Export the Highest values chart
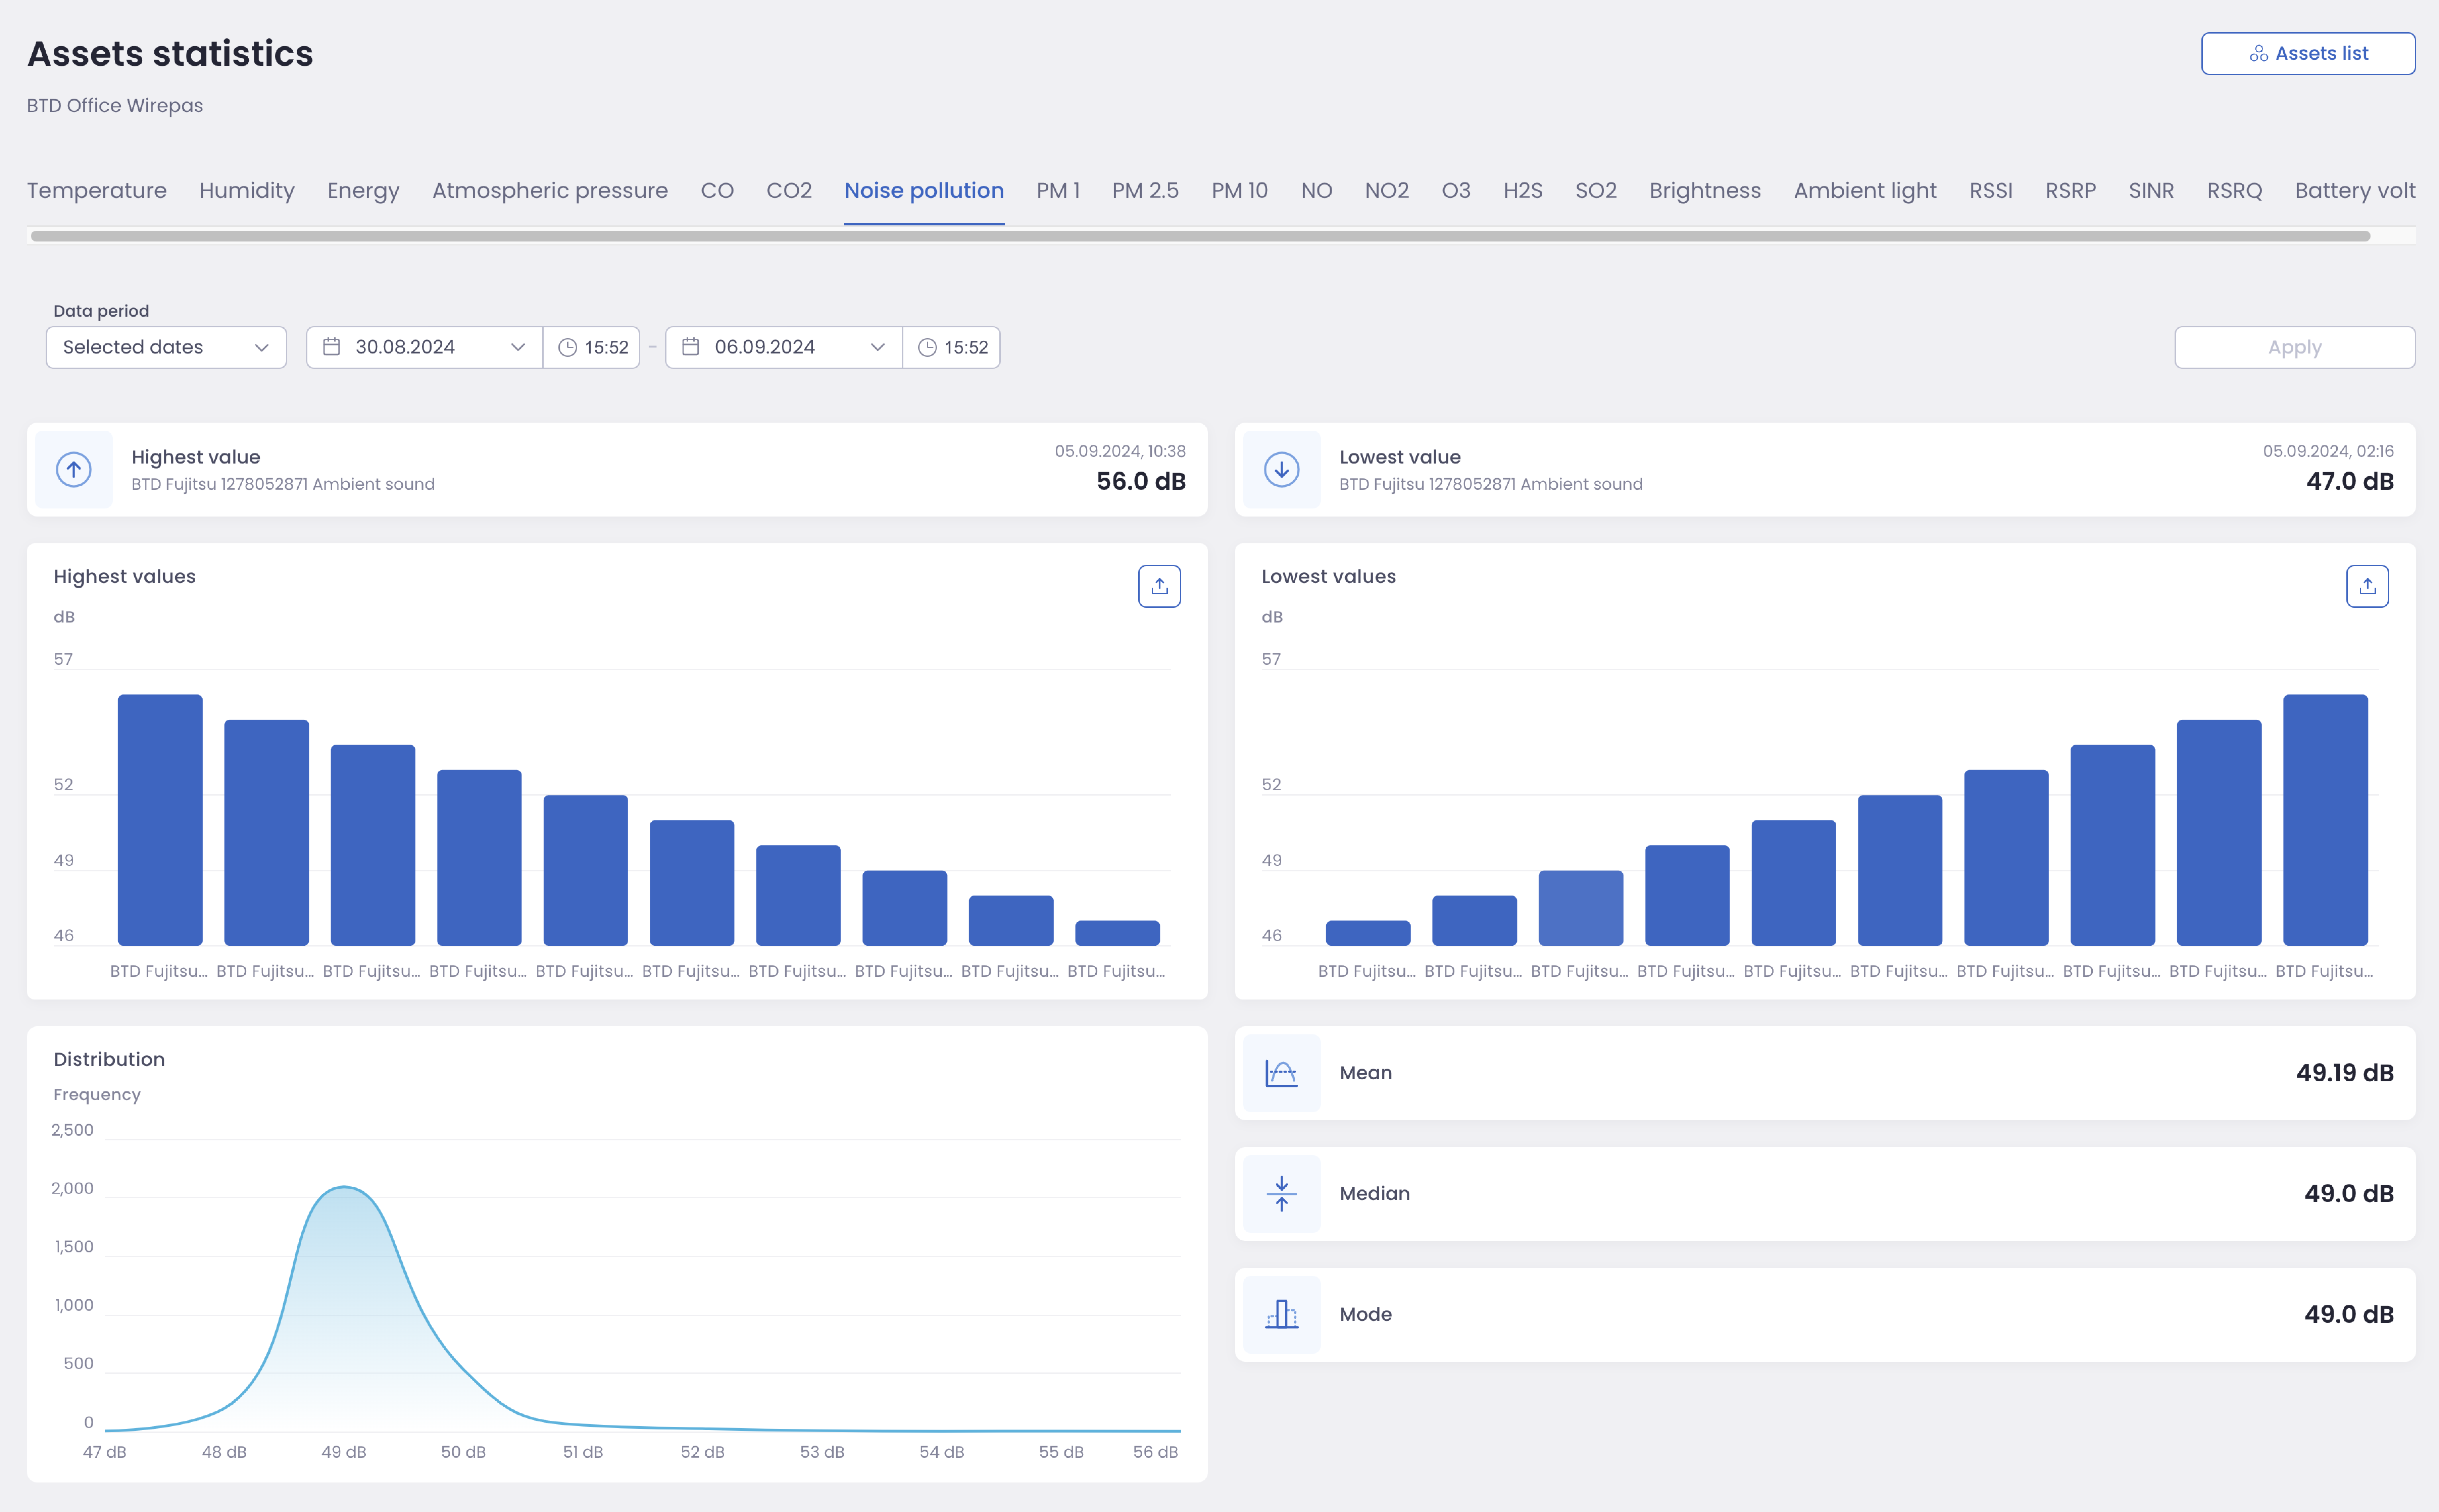Viewport: 2439px width, 1512px height. [x=1159, y=586]
